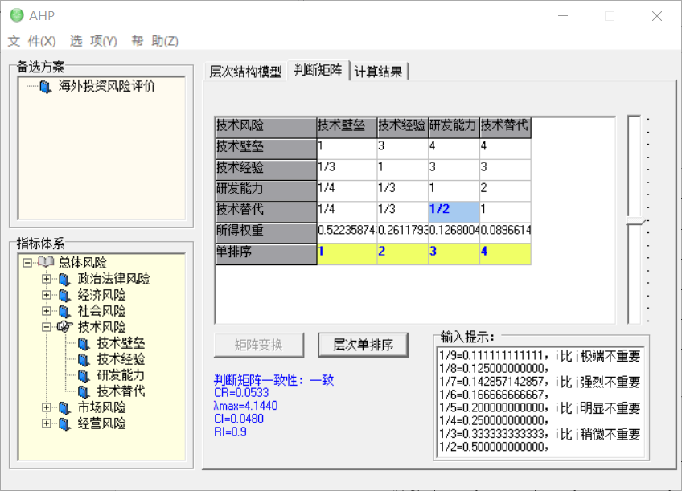
Task: Open the 选项(Y) menu
Action: (93, 41)
